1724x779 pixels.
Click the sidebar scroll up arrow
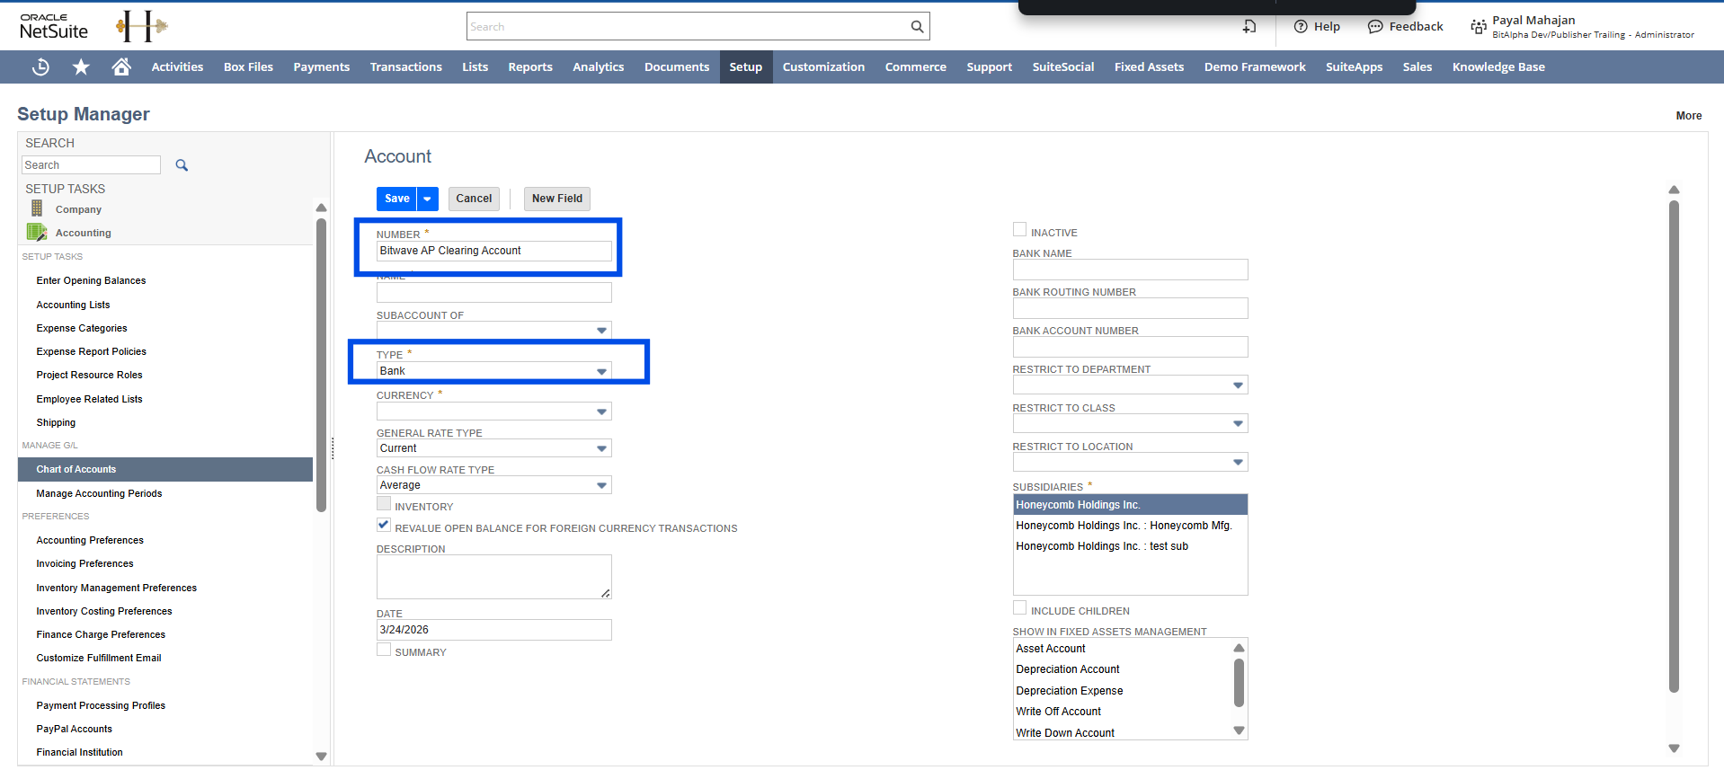(321, 208)
